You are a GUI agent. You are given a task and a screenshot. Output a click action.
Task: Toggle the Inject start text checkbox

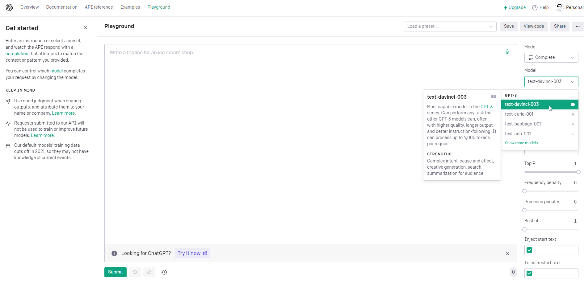click(x=529, y=250)
